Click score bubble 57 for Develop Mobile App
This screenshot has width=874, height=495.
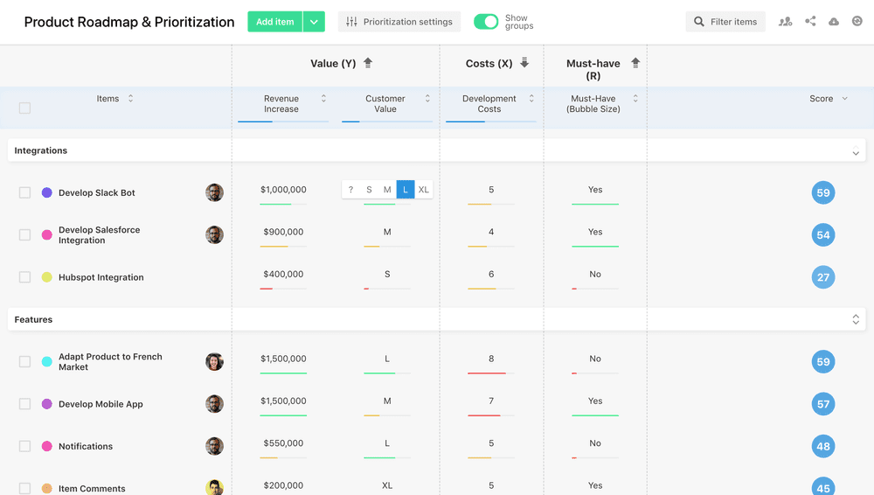[x=823, y=404]
